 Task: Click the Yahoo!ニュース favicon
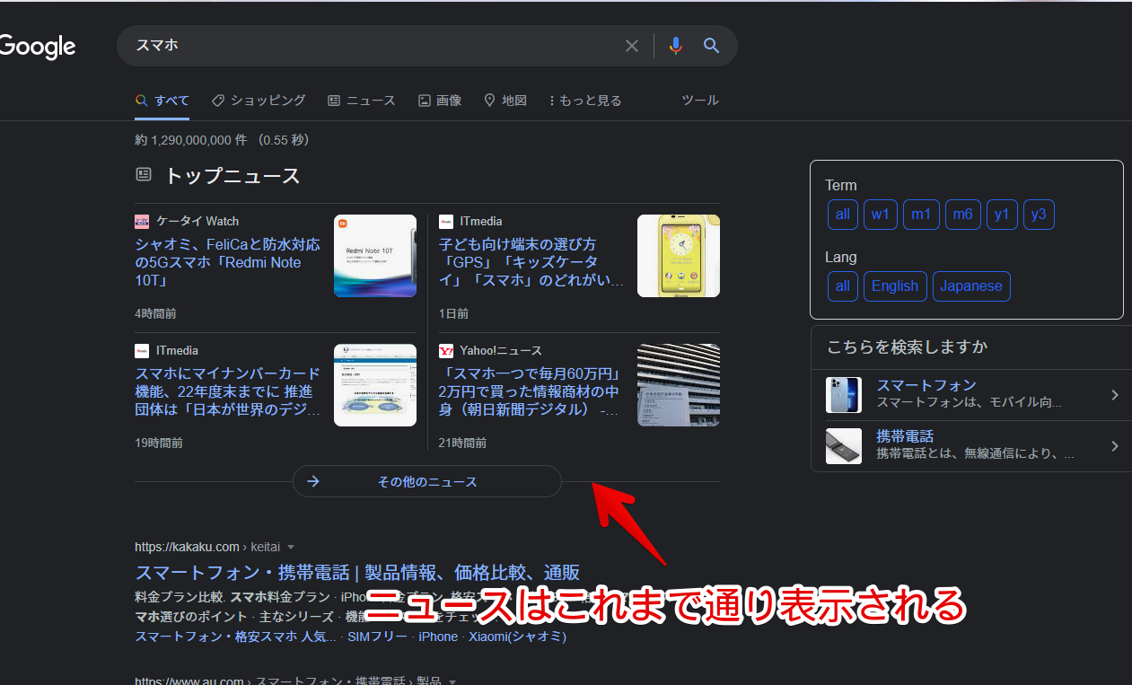(446, 350)
